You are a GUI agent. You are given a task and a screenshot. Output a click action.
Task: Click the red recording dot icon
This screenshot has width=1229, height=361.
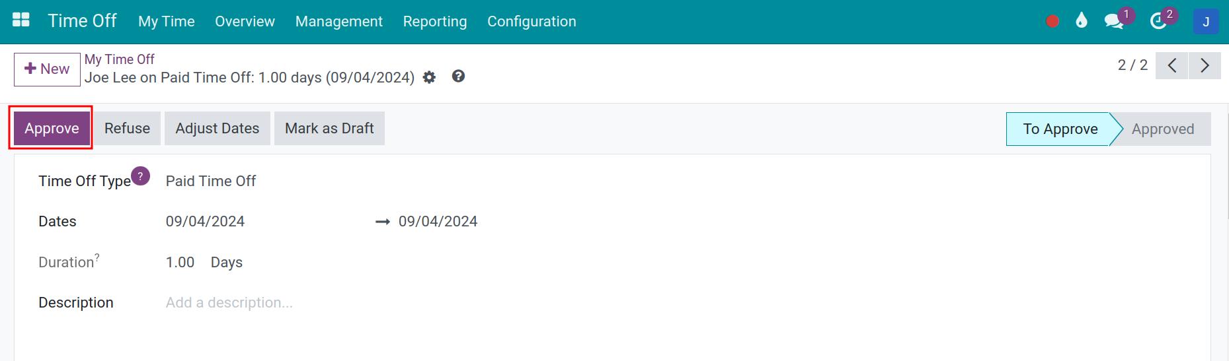pyautogui.click(x=1052, y=21)
